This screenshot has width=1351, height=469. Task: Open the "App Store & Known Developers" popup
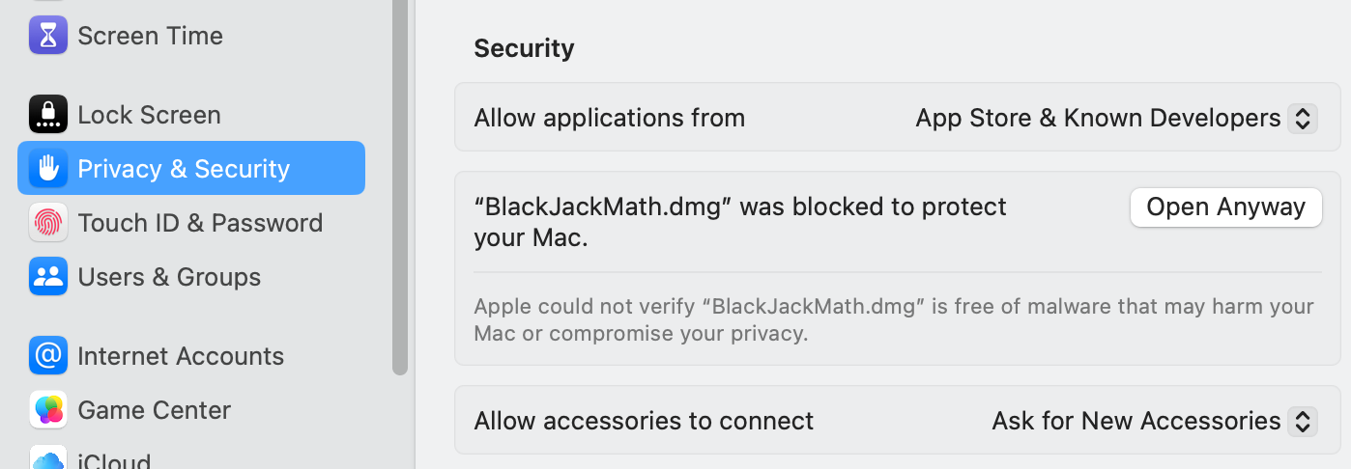[1098, 118]
